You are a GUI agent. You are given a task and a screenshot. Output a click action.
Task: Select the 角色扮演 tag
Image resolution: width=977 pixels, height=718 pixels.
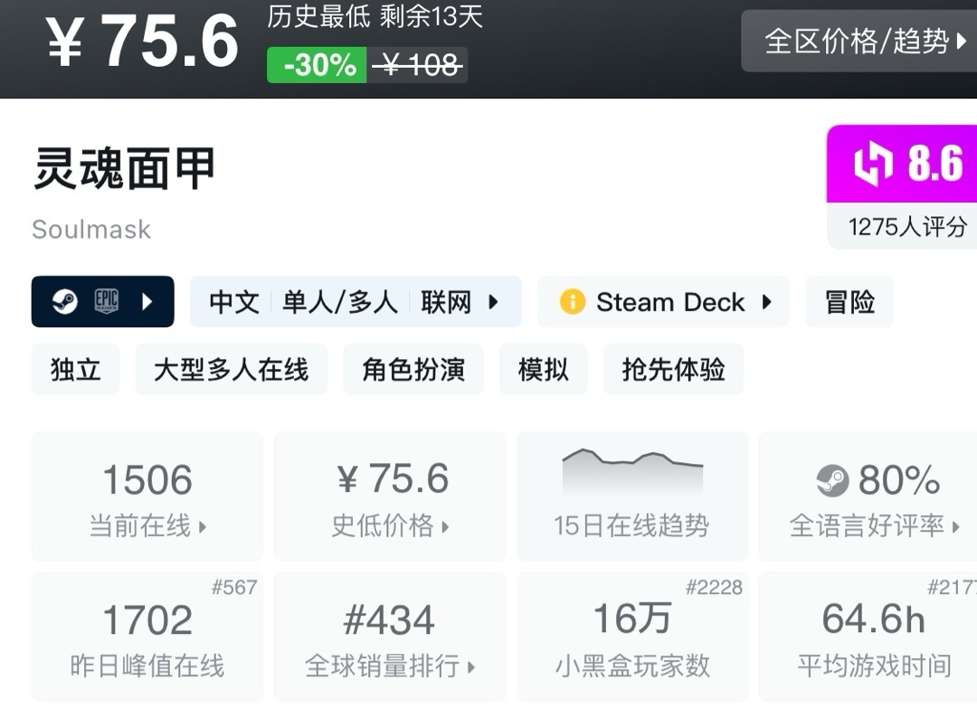click(413, 369)
